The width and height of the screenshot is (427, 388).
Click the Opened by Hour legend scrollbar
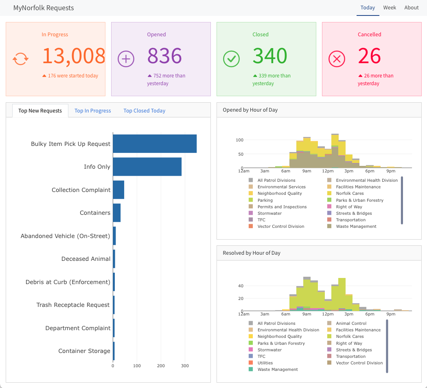(402, 201)
